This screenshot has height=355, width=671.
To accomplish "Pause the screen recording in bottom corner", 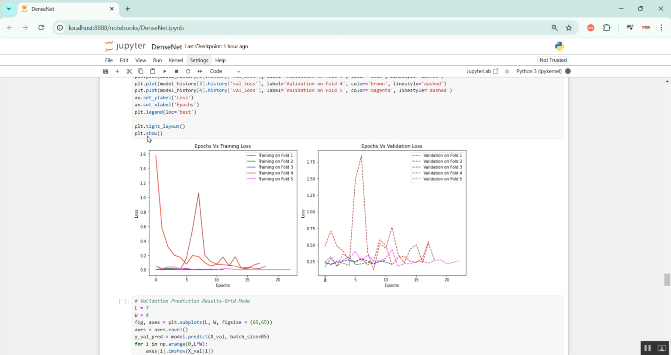I will [x=647, y=348].
